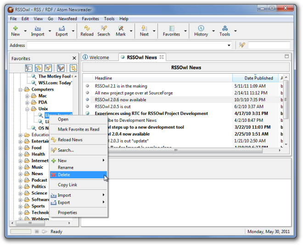
Task: Click RSSOwl application icon in title bar
Action: [11, 10]
